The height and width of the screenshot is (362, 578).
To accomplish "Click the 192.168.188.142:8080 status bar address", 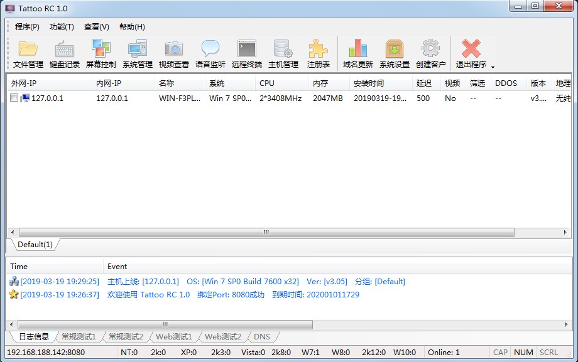I will coord(46,353).
